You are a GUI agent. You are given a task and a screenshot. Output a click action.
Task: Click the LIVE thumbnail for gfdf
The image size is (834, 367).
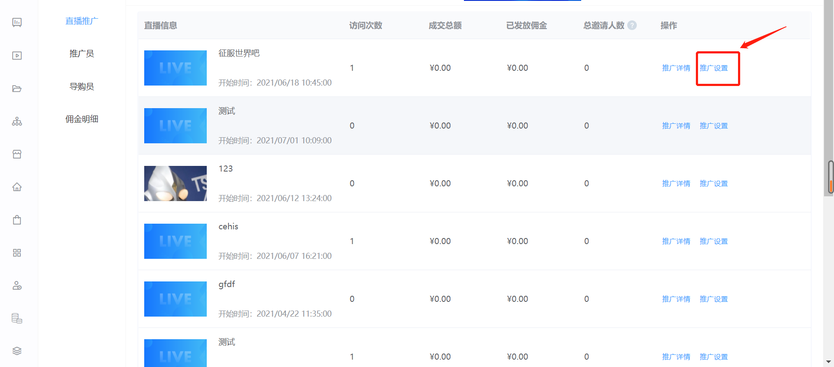point(175,299)
